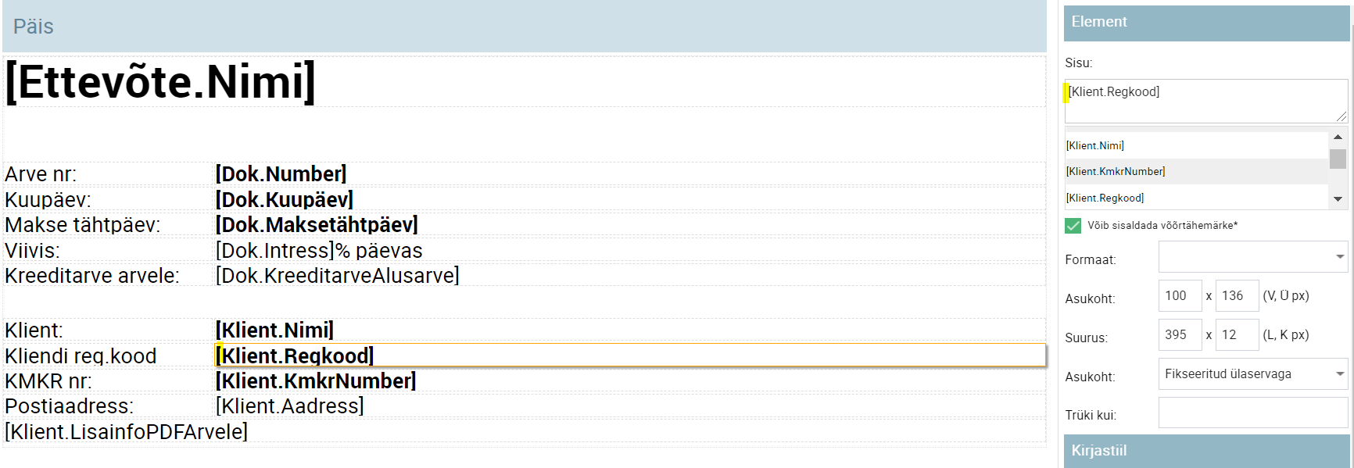Click the scroll up arrow in placeholder list
This screenshot has height=468, width=1354.
[1338, 137]
